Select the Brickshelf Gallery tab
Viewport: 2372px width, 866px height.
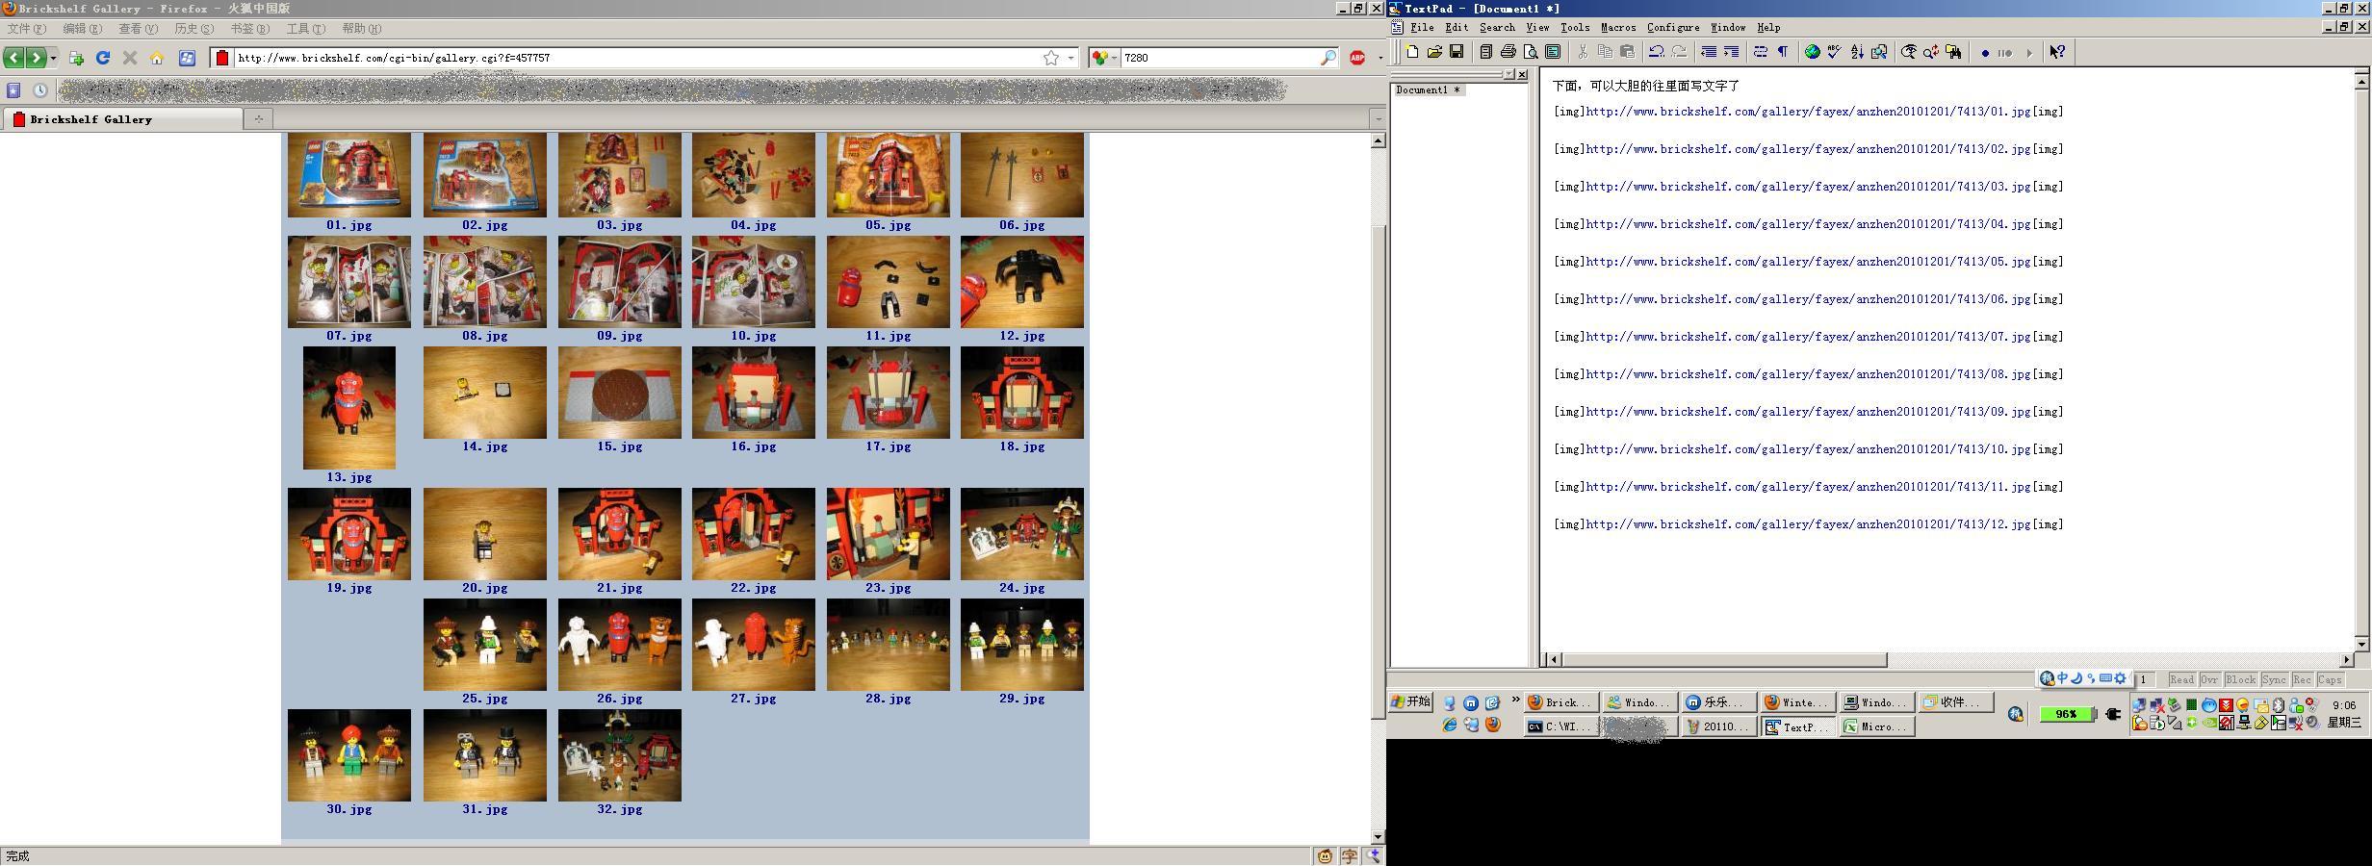point(123,119)
